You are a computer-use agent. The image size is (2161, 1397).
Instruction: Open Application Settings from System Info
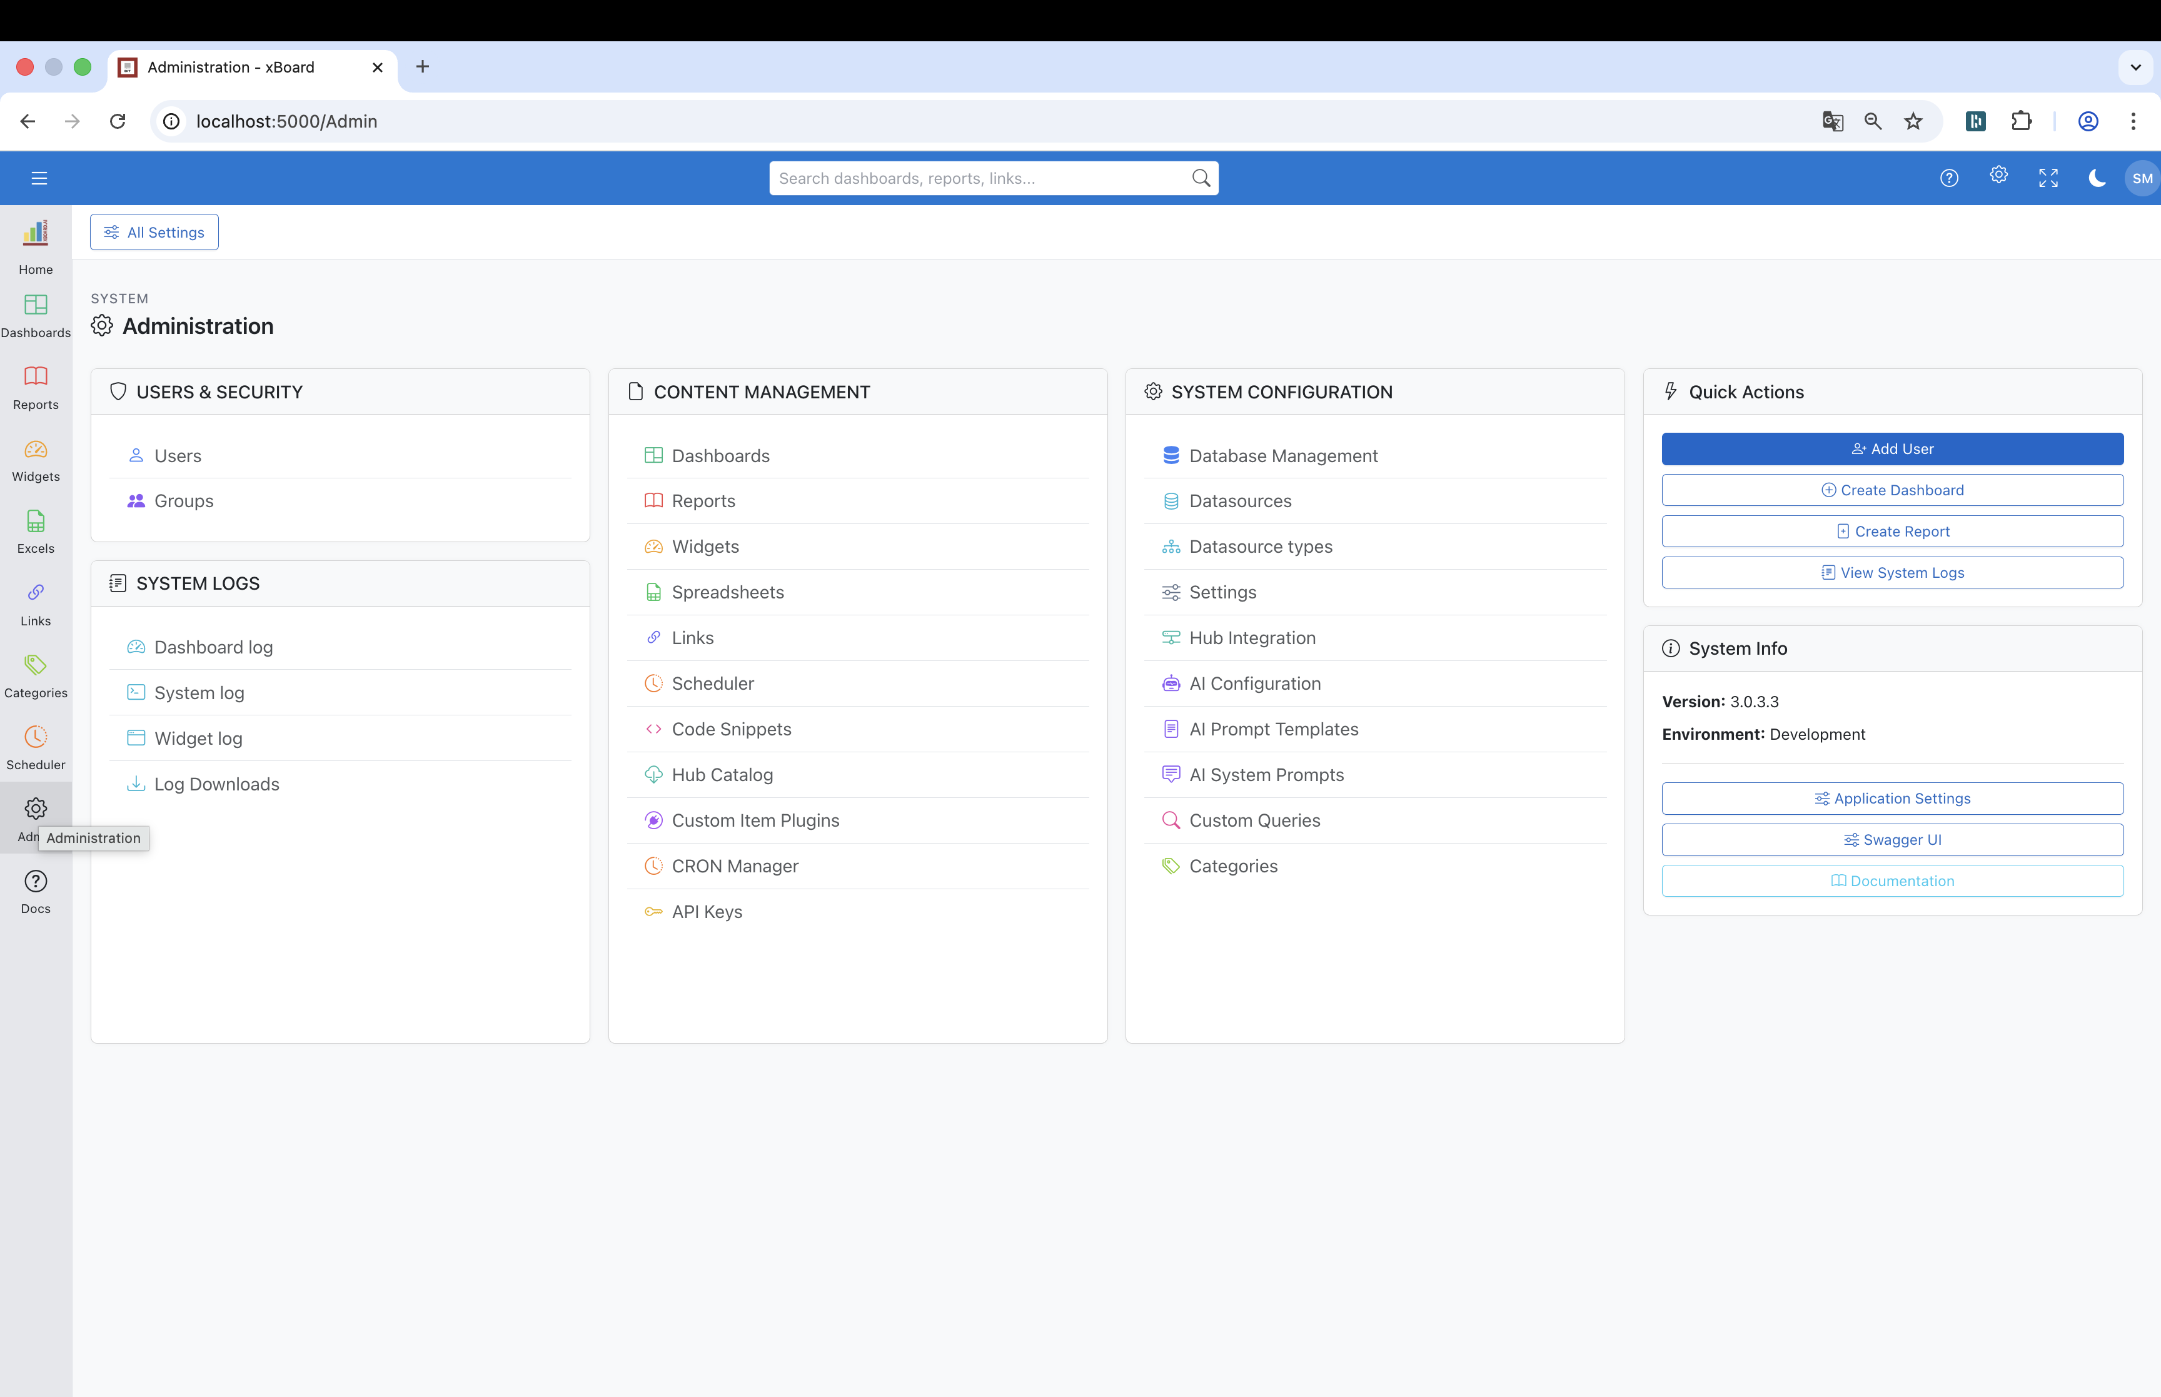point(1893,799)
